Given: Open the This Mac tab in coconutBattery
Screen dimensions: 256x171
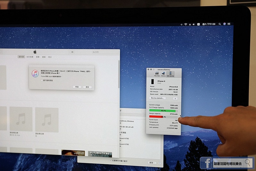Looking at the screenshot, I should tap(157, 74).
